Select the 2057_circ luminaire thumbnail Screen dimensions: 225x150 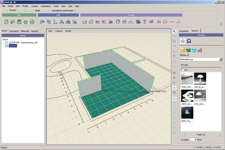(x=187, y=96)
